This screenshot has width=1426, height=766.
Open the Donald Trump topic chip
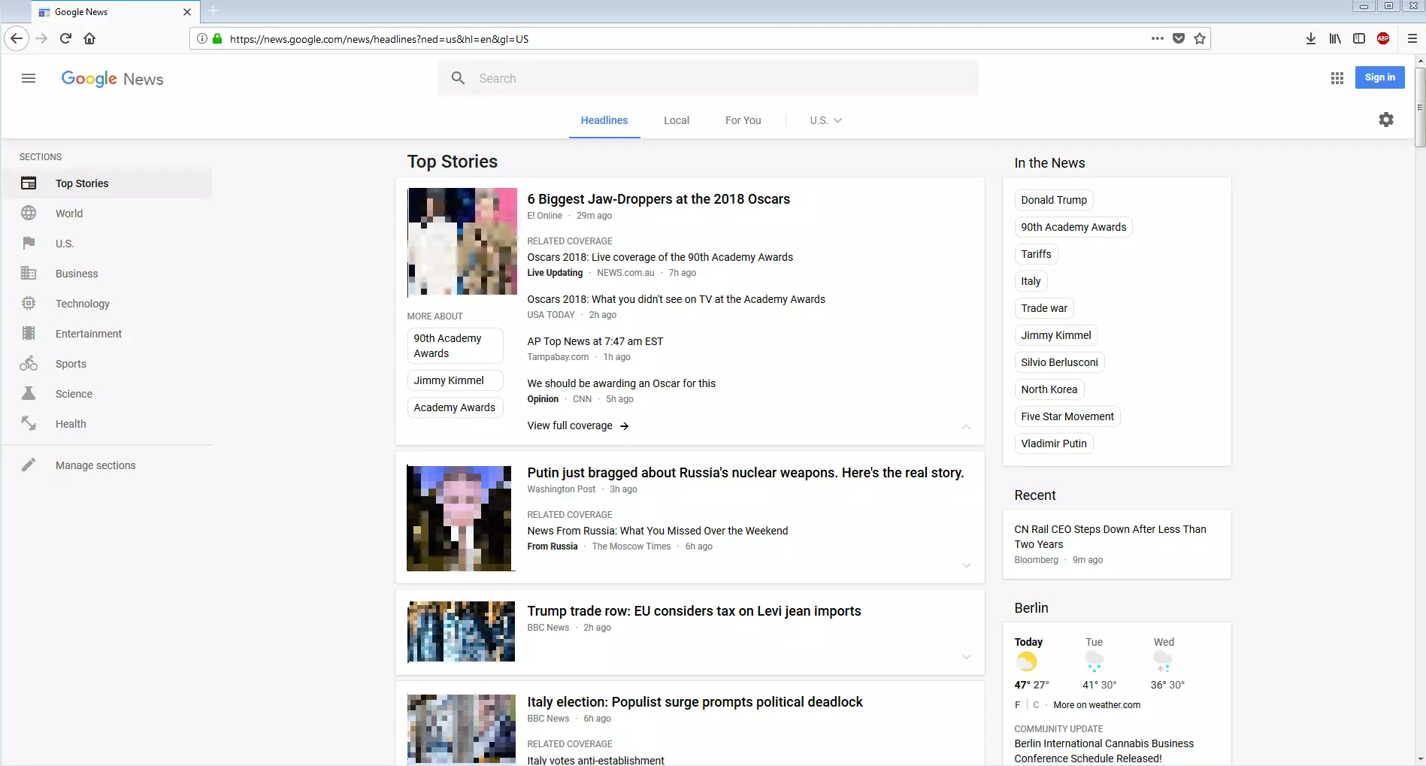point(1053,200)
